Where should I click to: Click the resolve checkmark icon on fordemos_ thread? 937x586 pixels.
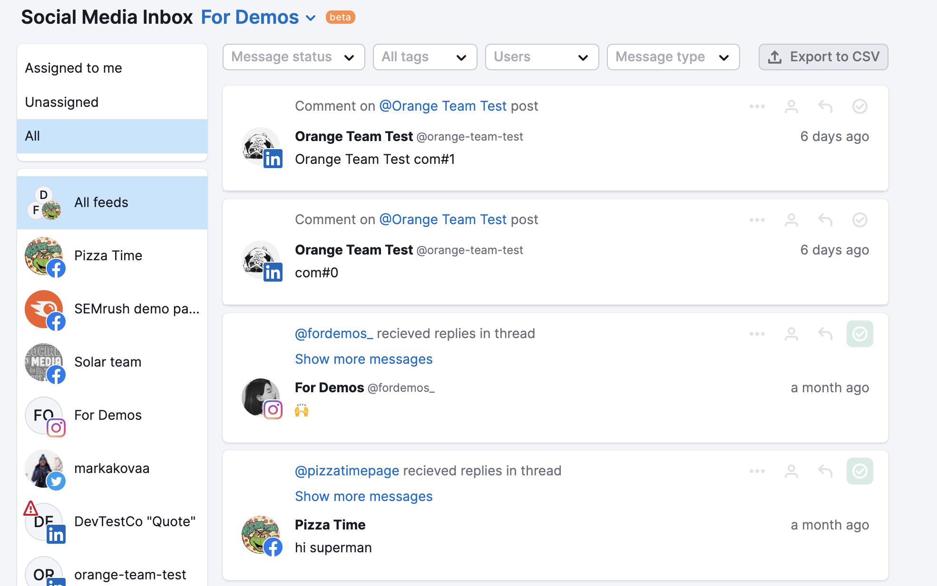(x=859, y=333)
